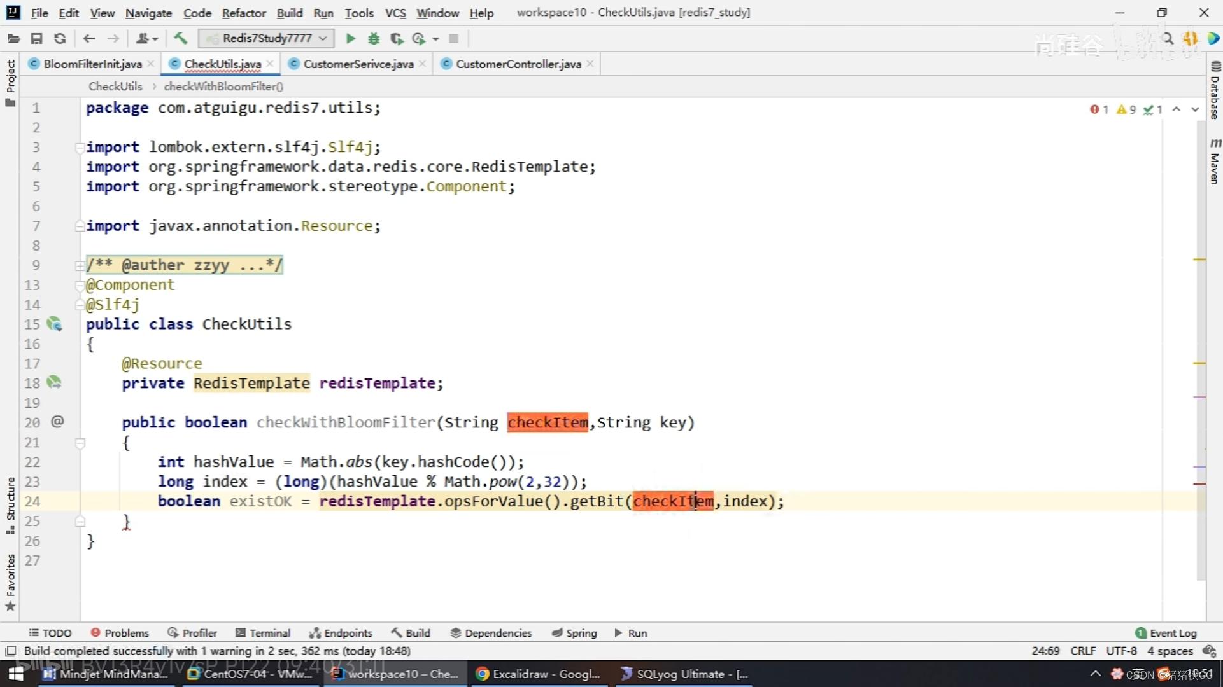Image resolution: width=1223 pixels, height=687 pixels.
Task: Open the Refactor menu
Action: pos(244,13)
